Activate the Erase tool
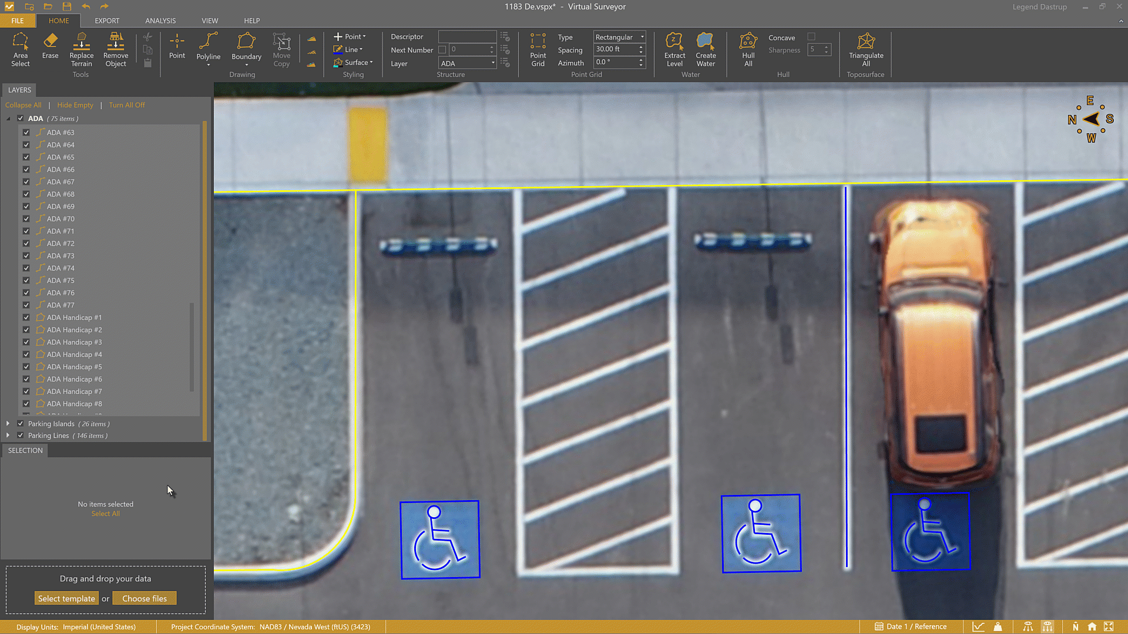The height and width of the screenshot is (634, 1128). 50,46
